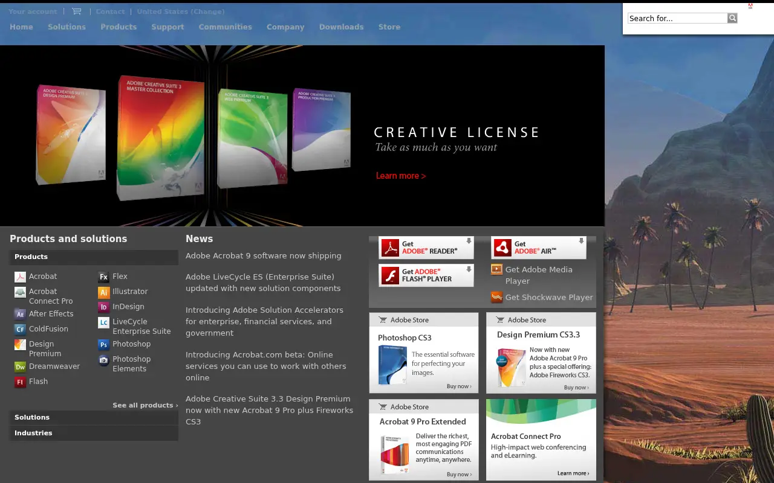Click the Your account link
This screenshot has height=483, width=774.
(x=33, y=11)
